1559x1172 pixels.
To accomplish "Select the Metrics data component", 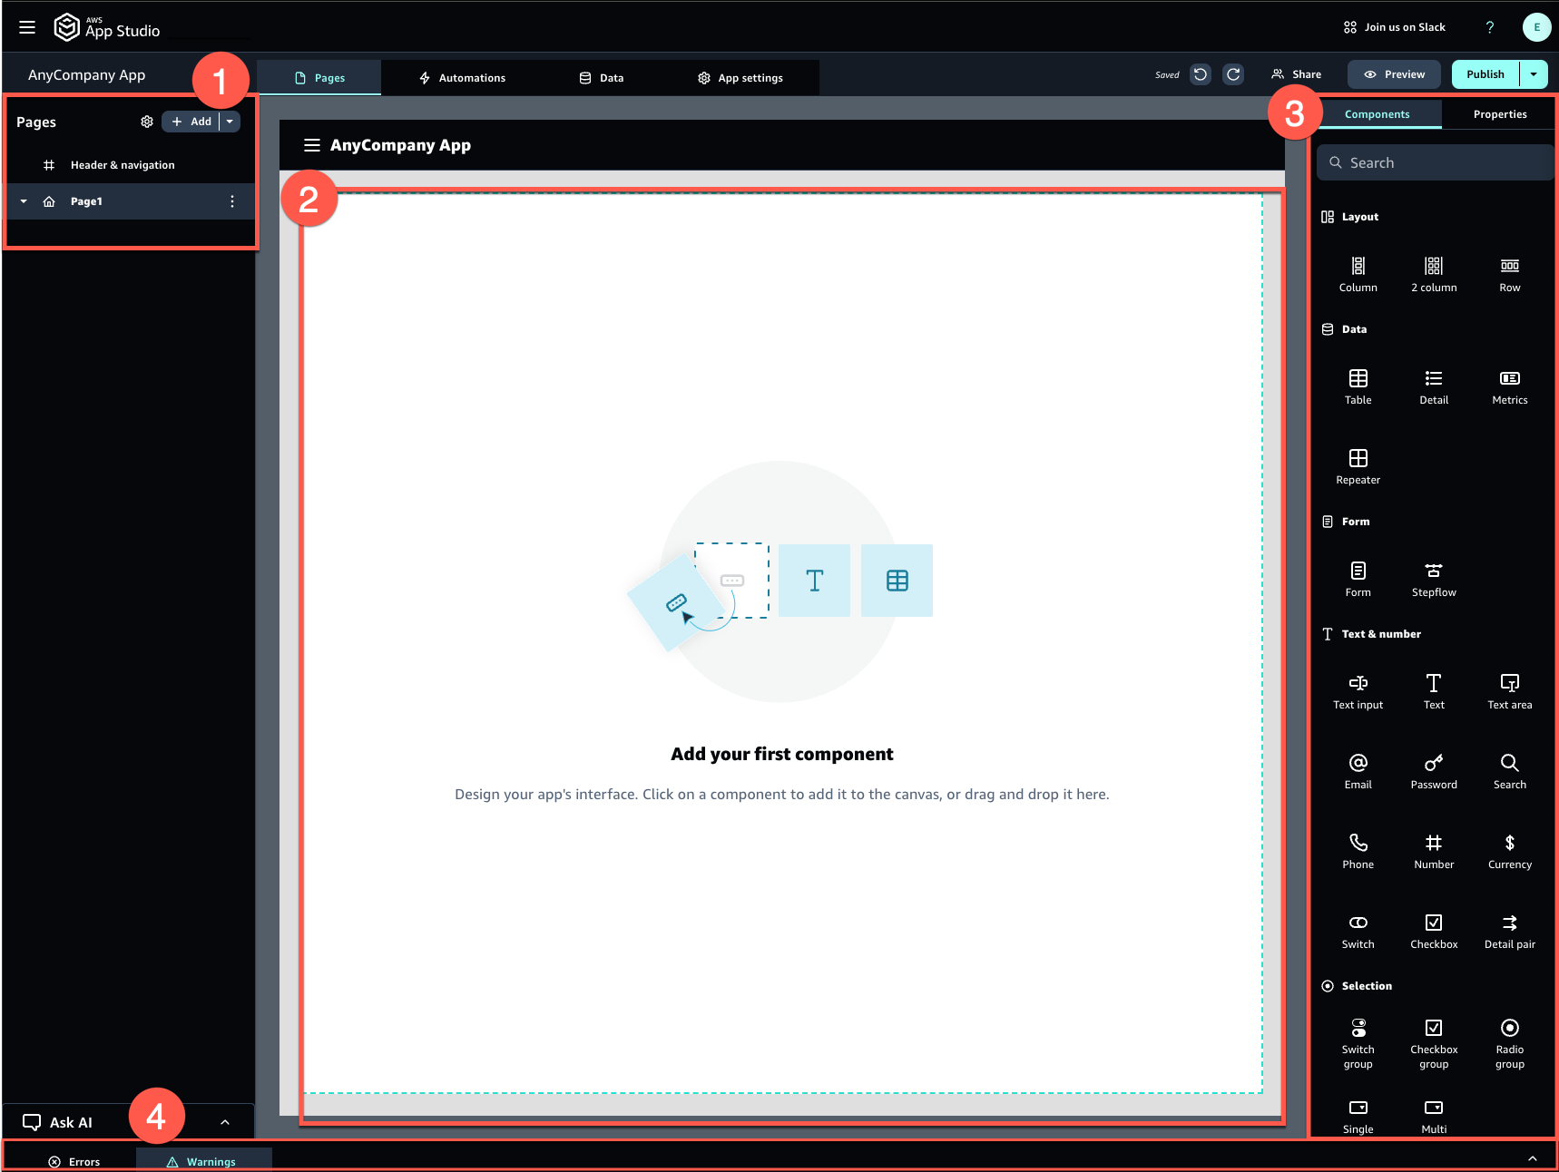I will tap(1508, 386).
